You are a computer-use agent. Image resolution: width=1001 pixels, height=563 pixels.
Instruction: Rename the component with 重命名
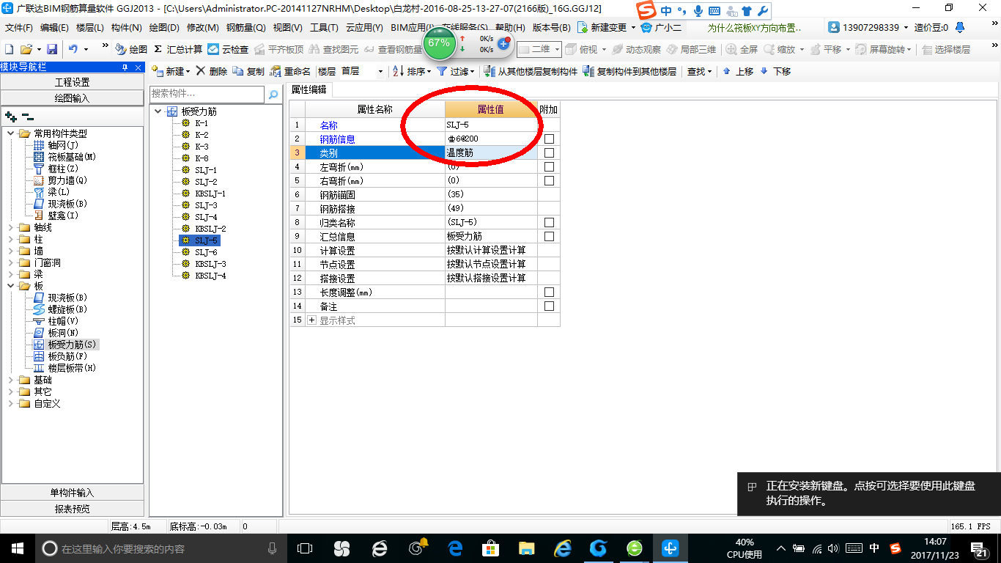tap(290, 71)
